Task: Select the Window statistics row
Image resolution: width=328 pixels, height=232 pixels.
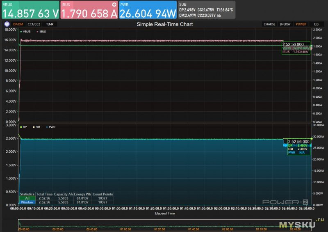Action: tap(27, 202)
